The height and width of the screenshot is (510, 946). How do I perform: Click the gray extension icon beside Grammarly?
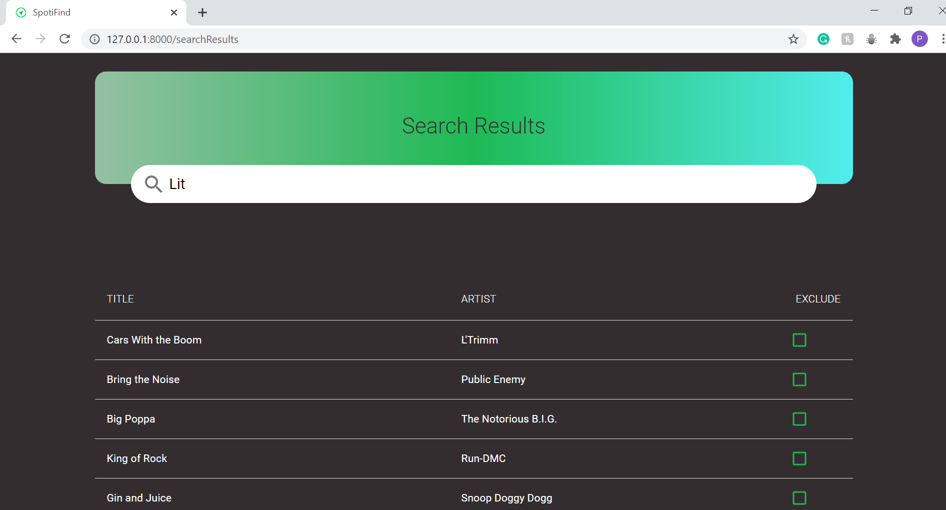[x=847, y=39]
